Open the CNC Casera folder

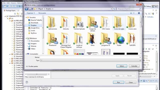pos(106,23)
